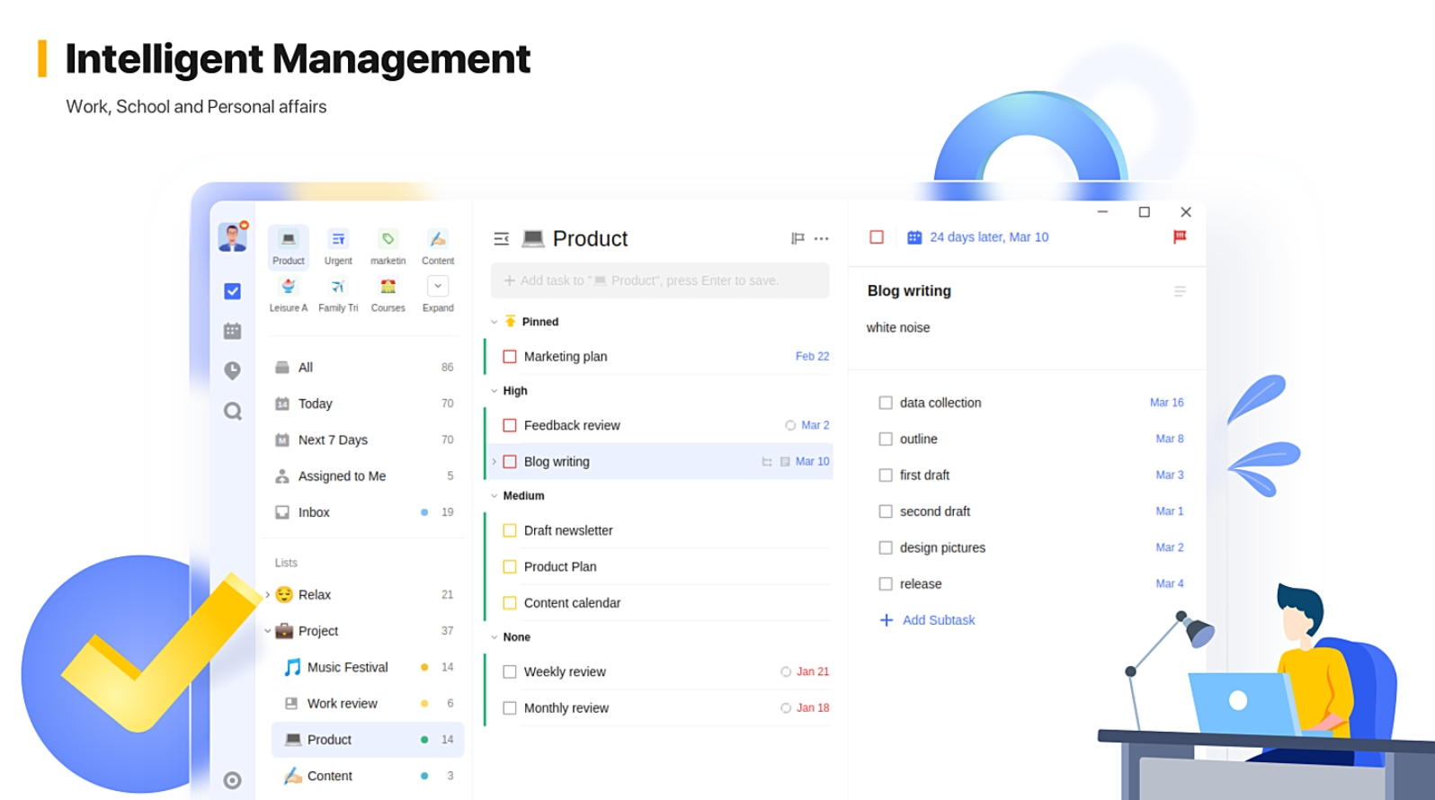Open the Calendar view in sidebar
This screenshot has width=1435, height=800.
click(x=232, y=331)
